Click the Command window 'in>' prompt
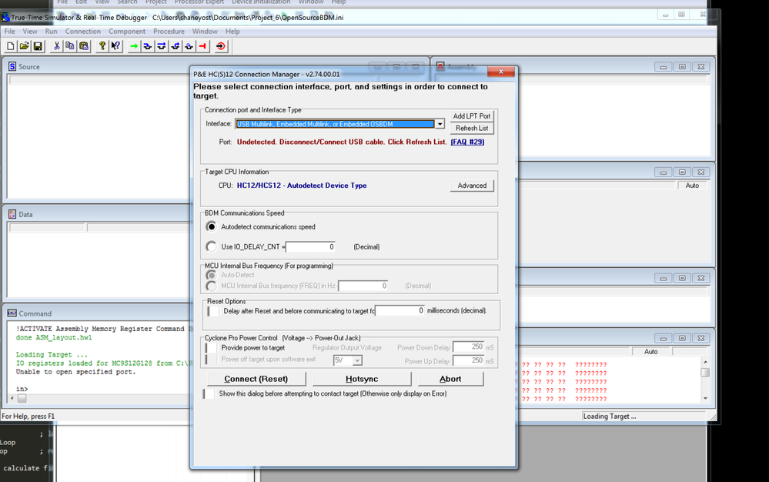769x482 pixels. point(22,389)
